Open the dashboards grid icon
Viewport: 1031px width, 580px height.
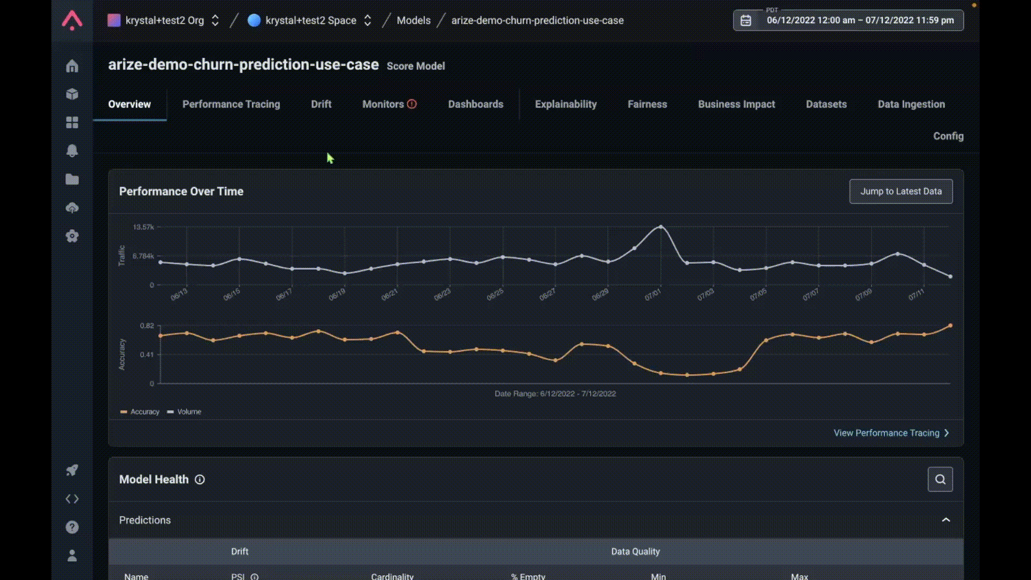coord(72,122)
